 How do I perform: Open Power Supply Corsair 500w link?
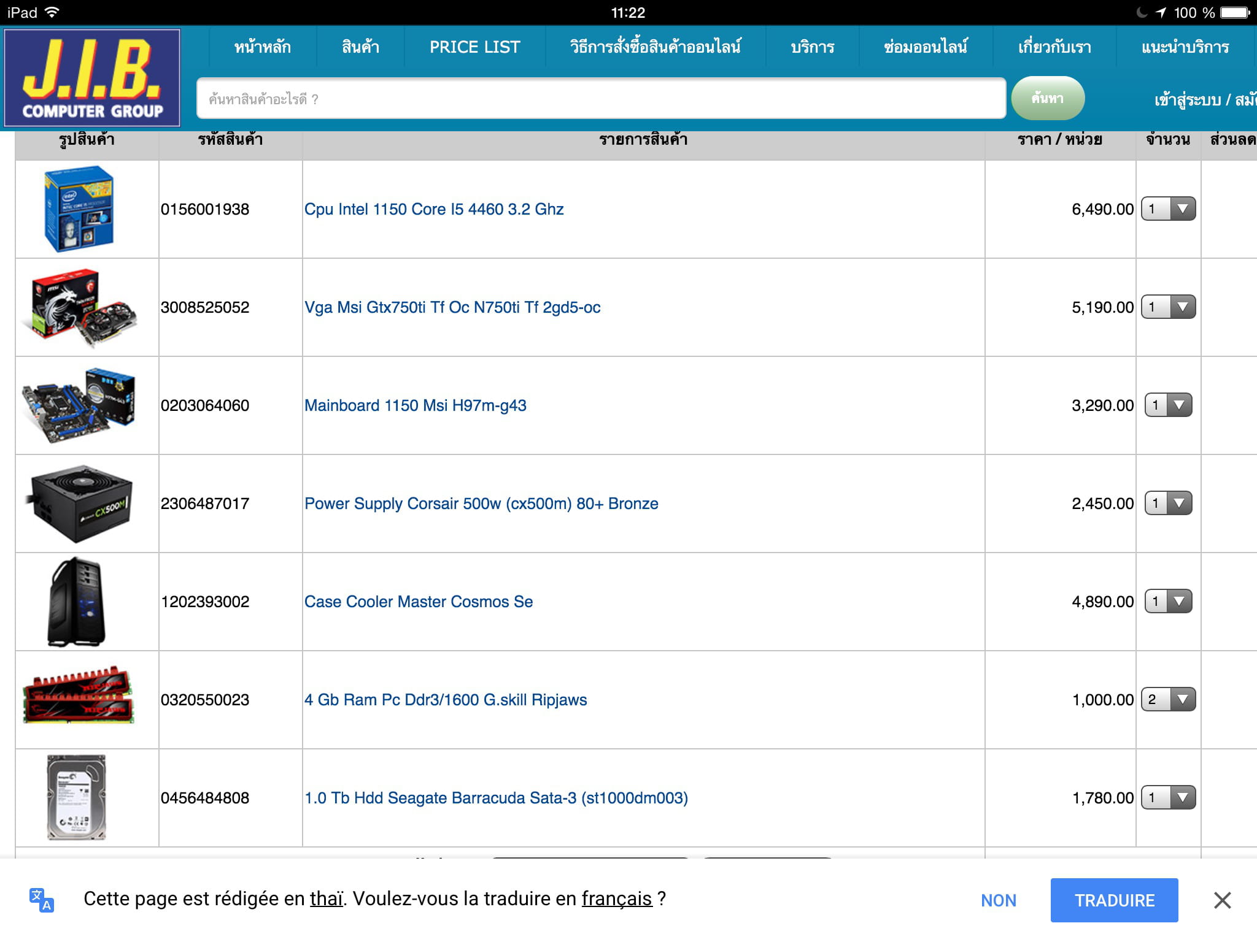click(x=481, y=504)
